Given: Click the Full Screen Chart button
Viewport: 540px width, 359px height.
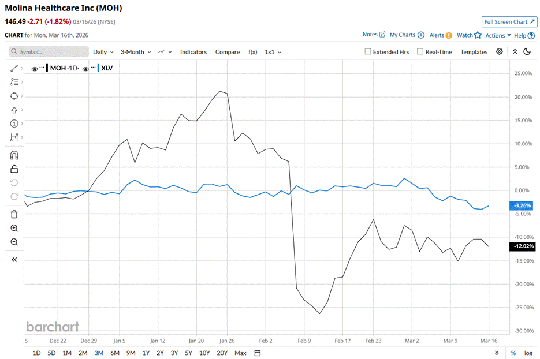Looking at the screenshot, I should tap(509, 22).
